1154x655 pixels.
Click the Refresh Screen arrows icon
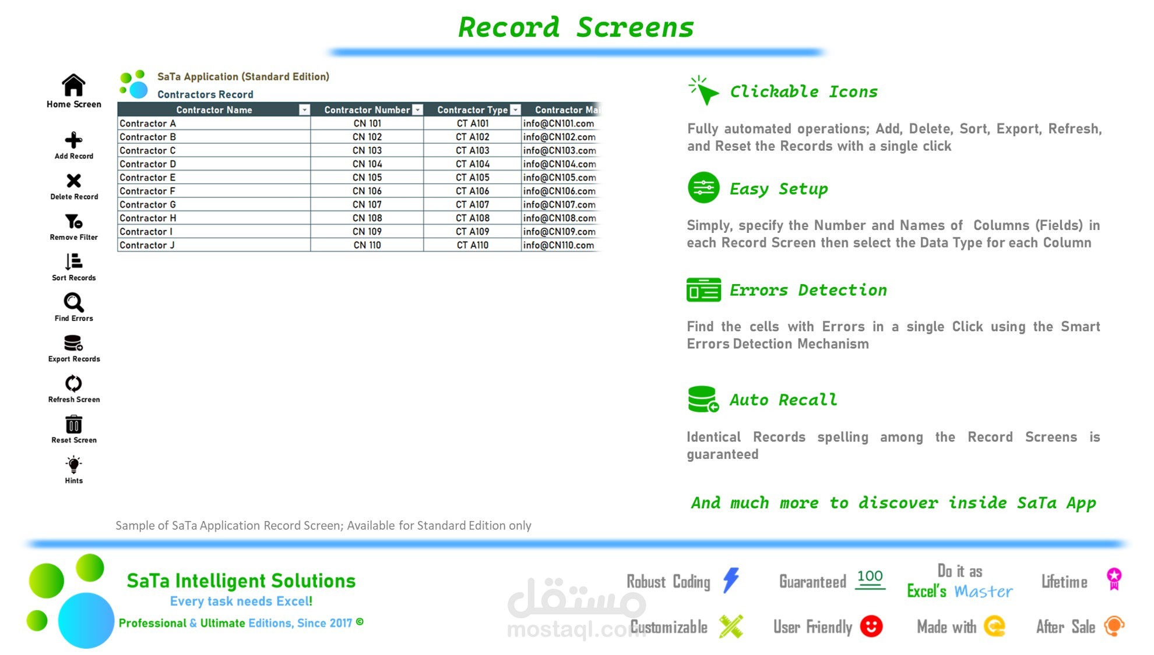point(73,383)
